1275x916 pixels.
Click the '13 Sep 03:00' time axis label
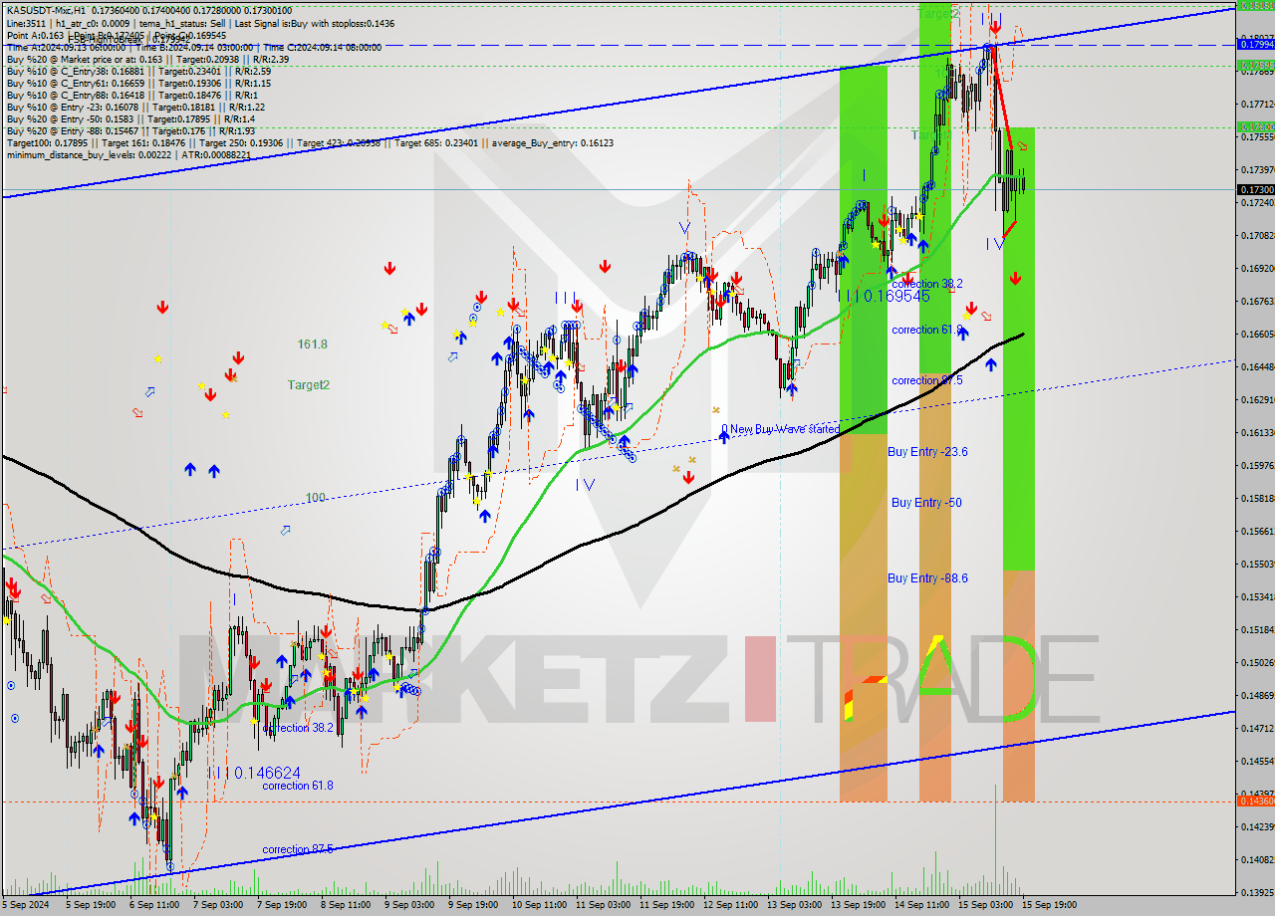pyautogui.click(x=794, y=905)
